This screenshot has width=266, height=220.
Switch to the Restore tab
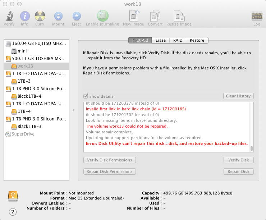point(197,40)
